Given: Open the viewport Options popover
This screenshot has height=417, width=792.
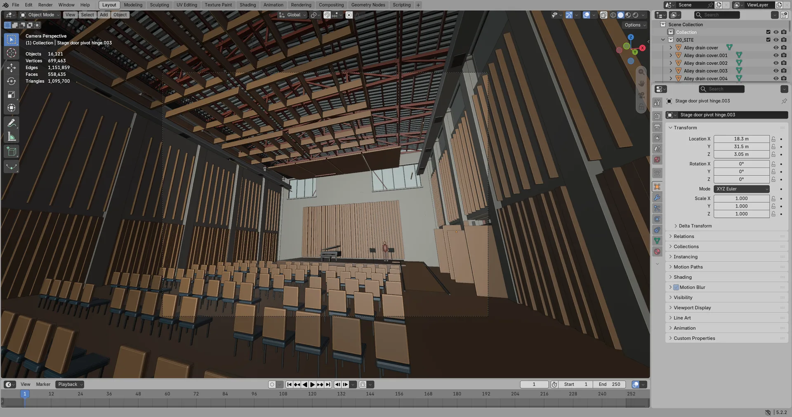Looking at the screenshot, I should 635,25.
